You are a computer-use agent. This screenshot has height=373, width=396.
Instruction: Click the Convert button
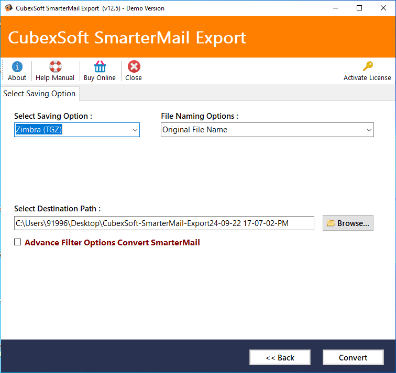click(353, 357)
